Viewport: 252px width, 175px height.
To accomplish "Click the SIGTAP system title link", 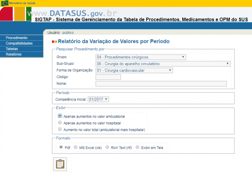I will [x=141, y=19].
